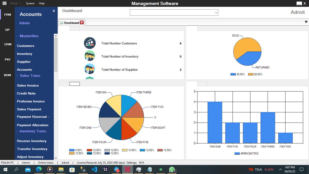Click the Total Number of Supplies icon
The width and height of the screenshot is (309, 174).
coord(89,69)
